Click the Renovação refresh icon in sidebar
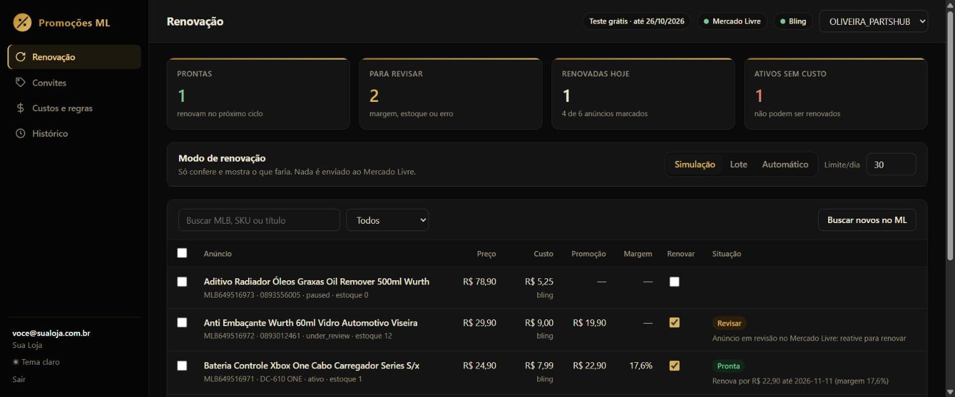The height and width of the screenshot is (397, 955). (x=21, y=57)
